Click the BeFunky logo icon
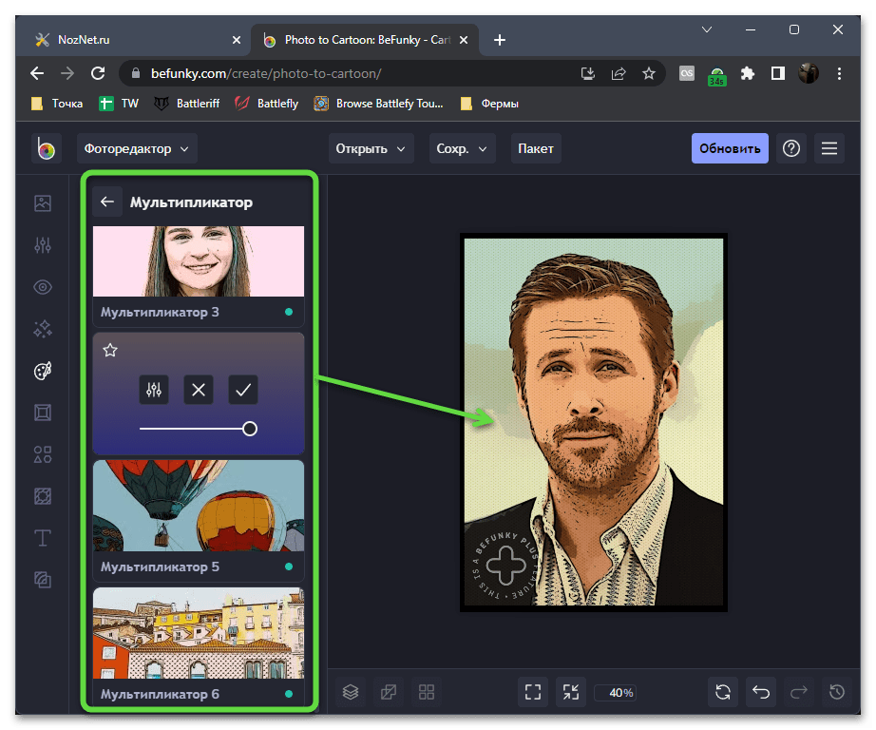 click(46, 148)
